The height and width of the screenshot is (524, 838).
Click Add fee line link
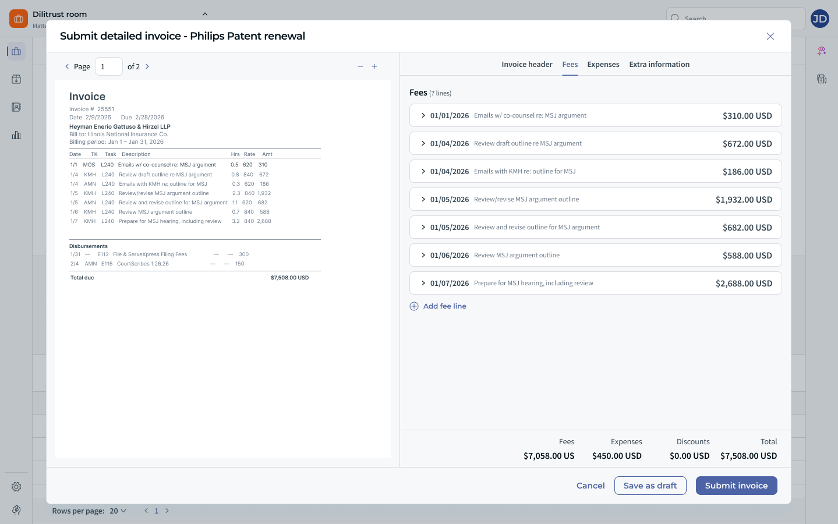click(445, 306)
